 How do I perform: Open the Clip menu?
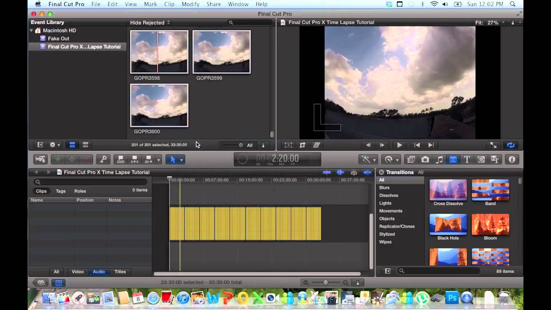coord(169,4)
